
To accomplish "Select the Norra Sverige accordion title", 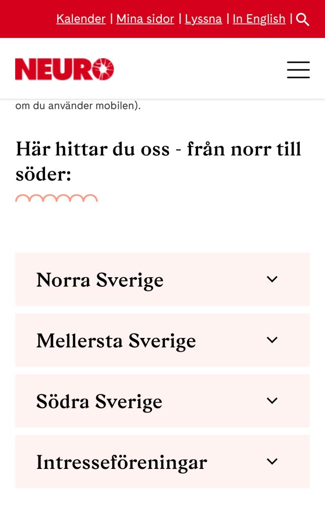I will 100,280.
